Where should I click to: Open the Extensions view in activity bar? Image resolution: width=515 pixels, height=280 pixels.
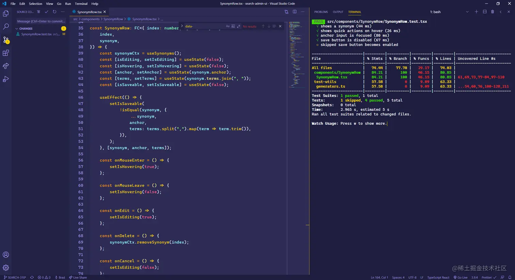(x=6, y=53)
